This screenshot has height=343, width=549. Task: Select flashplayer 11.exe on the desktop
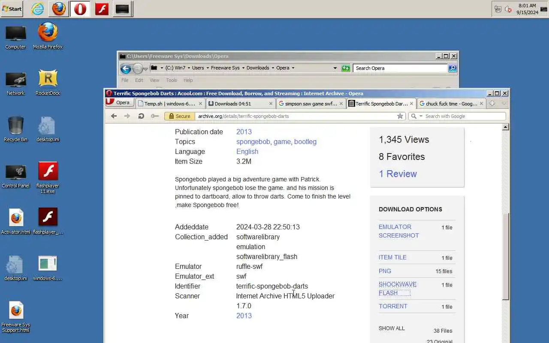coord(48,178)
